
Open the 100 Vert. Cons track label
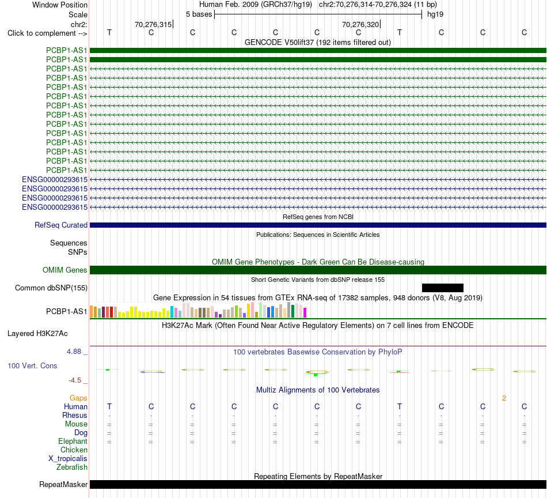point(32,365)
